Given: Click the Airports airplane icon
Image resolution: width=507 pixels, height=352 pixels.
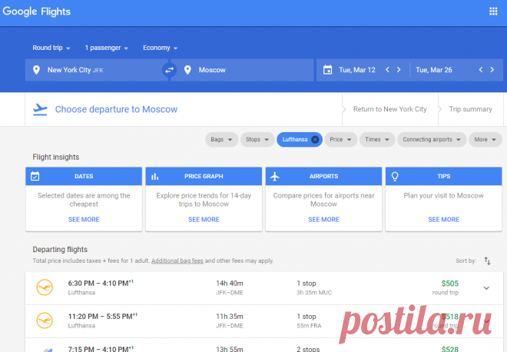Looking at the screenshot, I should click(275, 176).
